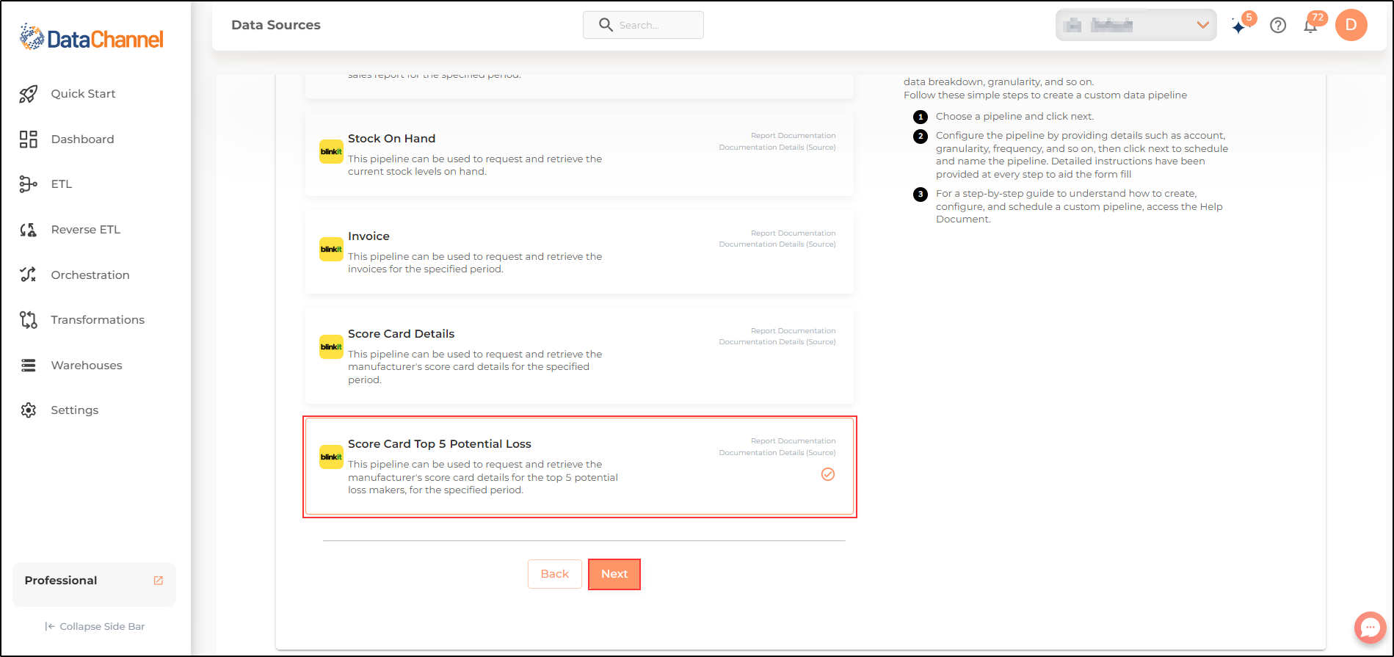Go to Warehouses page
This screenshot has width=1394, height=657.
(x=87, y=366)
